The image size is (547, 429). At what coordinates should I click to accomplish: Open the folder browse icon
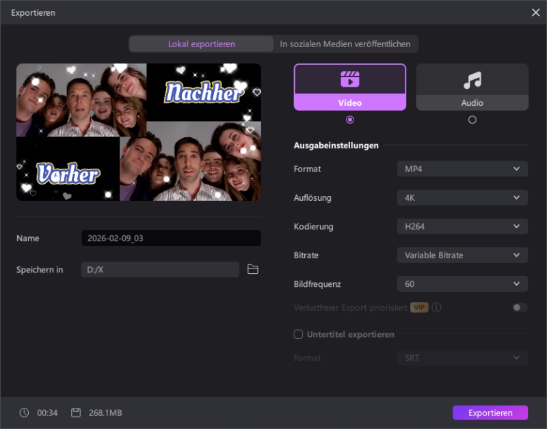pos(253,270)
